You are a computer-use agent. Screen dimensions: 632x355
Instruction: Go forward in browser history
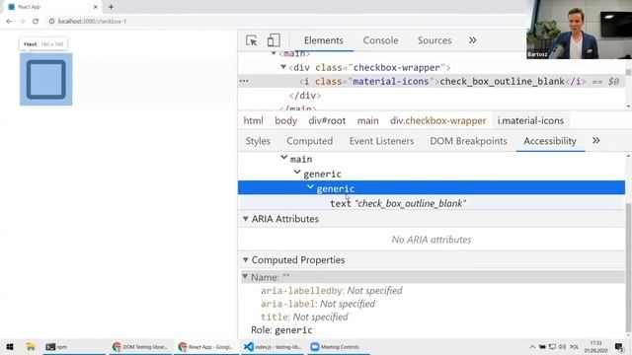point(22,21)
